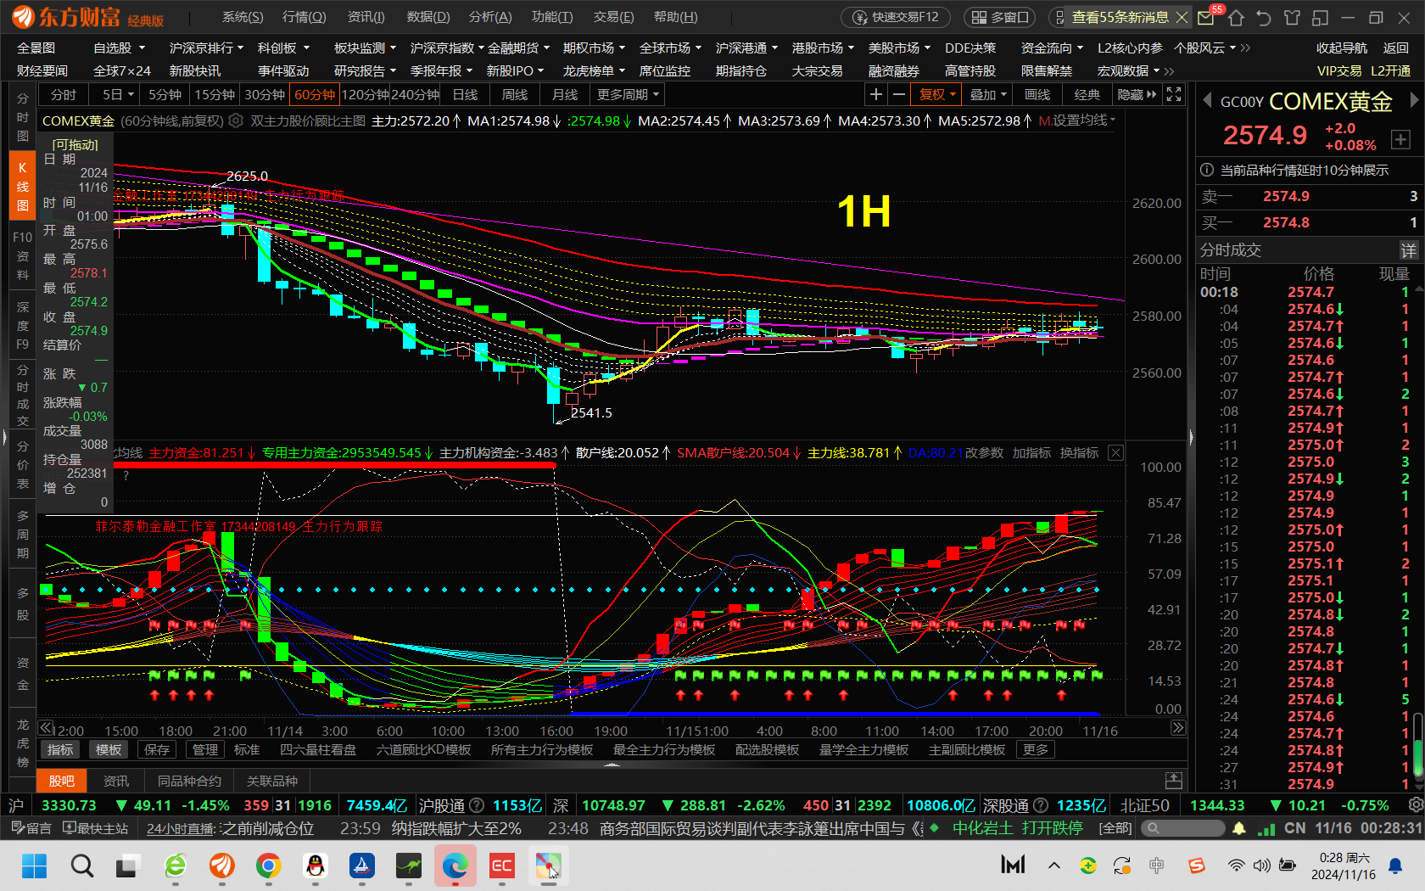Viewport: 1425px width, 891px height.
Task: Click the 画线 drawing button
Action: click(x=1037, y=94)
